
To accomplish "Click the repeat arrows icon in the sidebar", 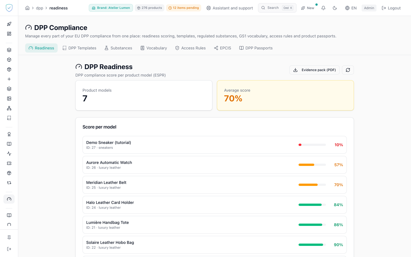I will (x=9, y=183).
